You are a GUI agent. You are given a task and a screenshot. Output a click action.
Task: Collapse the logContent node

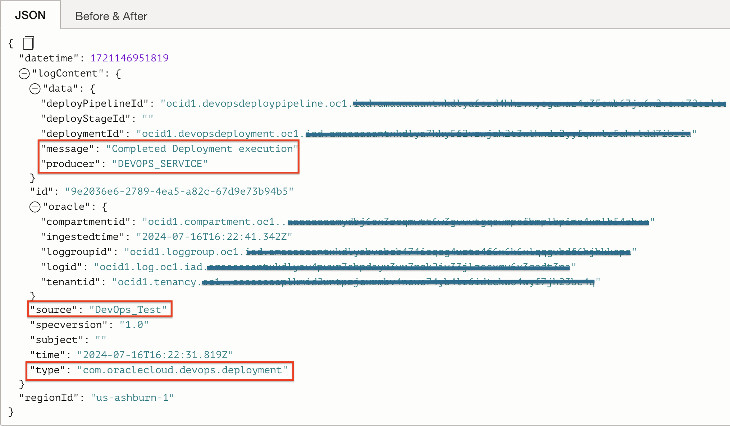[x=24, y=73]
